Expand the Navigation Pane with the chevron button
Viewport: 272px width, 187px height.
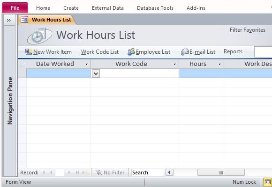coord(9,21)
